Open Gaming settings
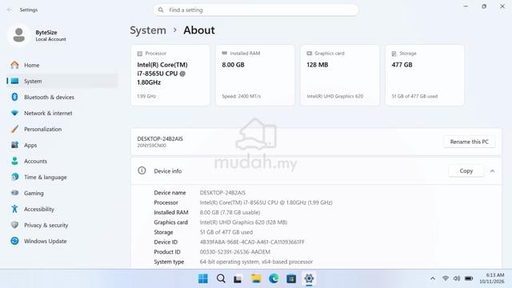Image resolution: width=512 pixels, height=288 pixels. click(x=62, y=193)
